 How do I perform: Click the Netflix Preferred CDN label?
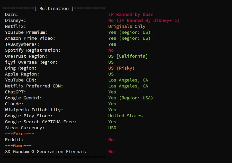click(x=34, y=86)
